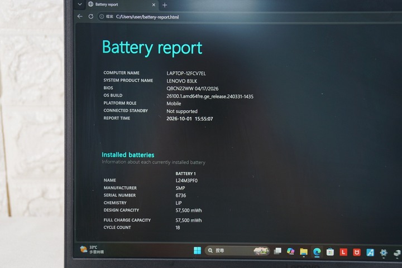Click the FULL CHARGE CAPACITY label

click(x=127, y=220)
